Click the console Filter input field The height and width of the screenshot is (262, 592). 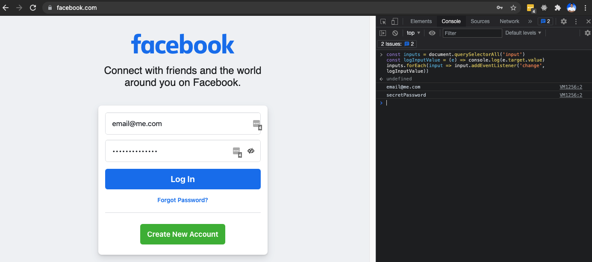(x=472, y=33)
